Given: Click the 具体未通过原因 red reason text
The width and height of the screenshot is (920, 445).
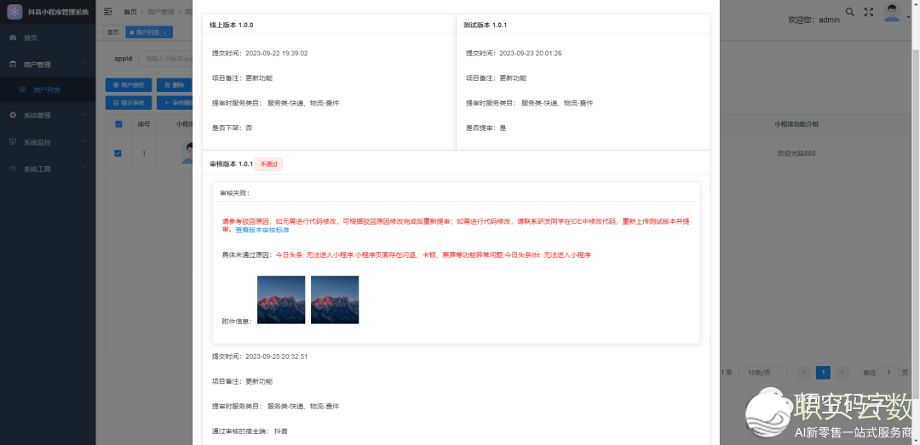Looking at the screenshot, I should (x=433, y=255).
